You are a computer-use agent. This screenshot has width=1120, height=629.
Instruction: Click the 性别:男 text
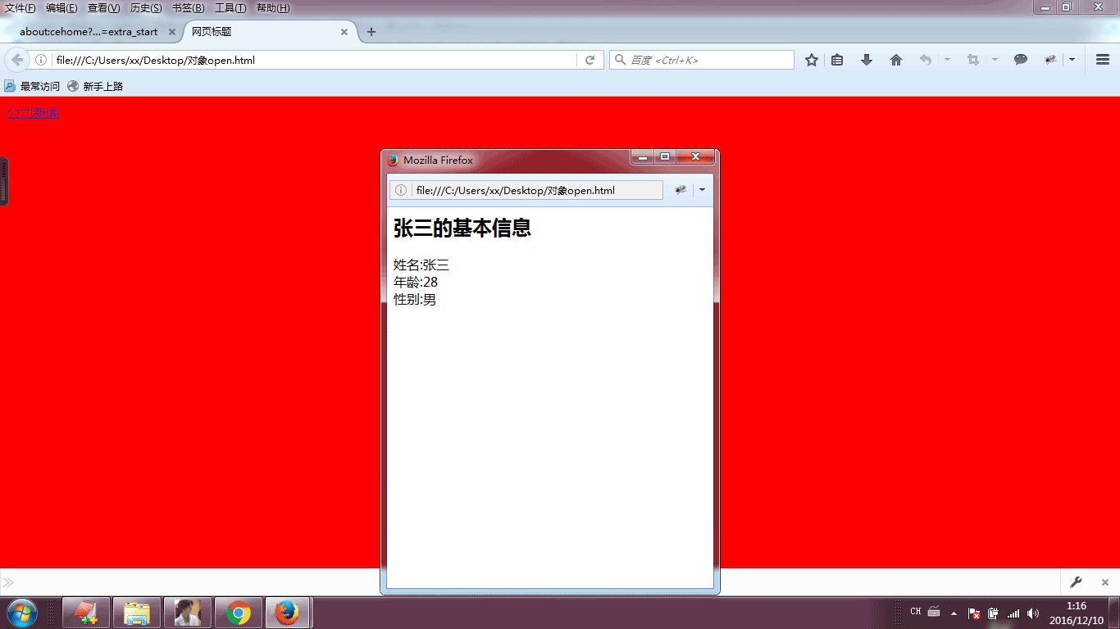pyautogui.click(x=415, y=299)
